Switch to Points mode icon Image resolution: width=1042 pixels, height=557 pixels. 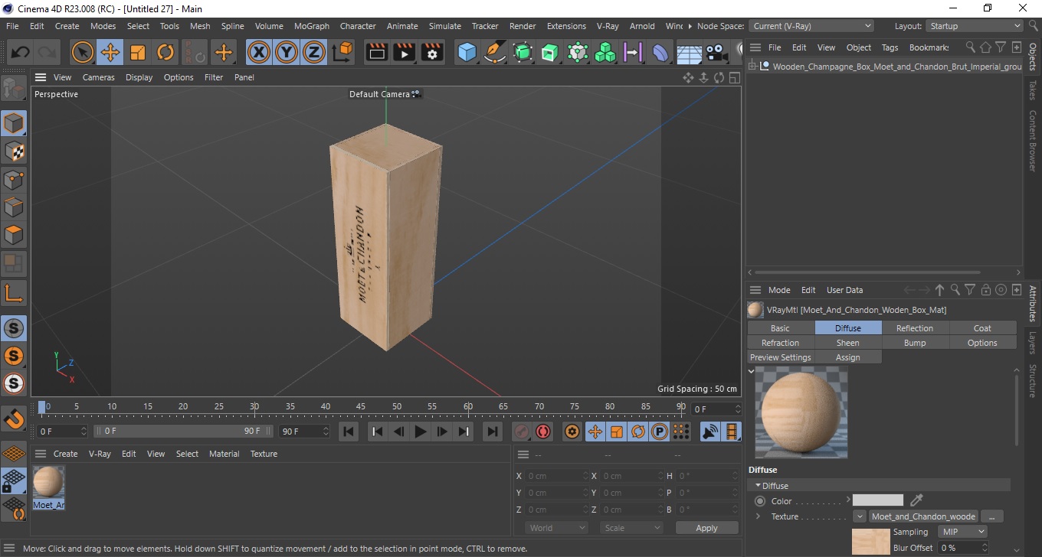click(14, 180)
